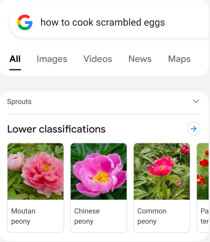
Task: Click the Moutan peony thumbnail image
Action: pos(36,171)
